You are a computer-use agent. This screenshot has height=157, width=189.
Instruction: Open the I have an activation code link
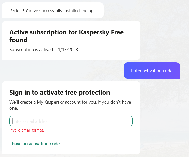34,144
